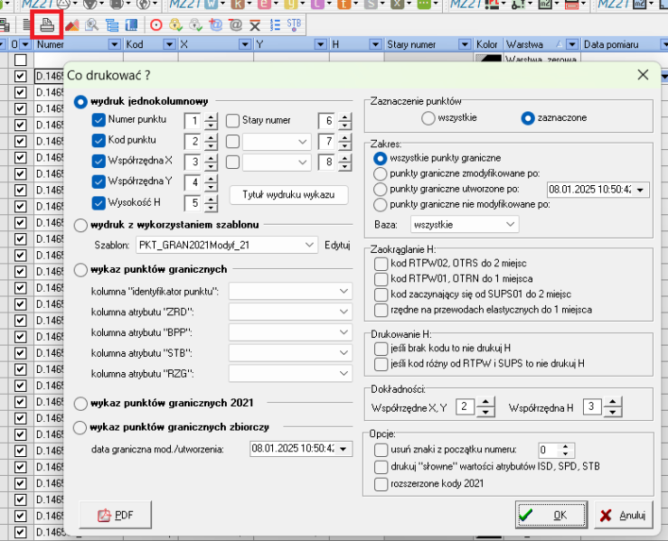Image resolution: width=668 pixels, height=541 pixels.
Task: Decrease the Współrzędna H precision spinner
Action: (613, 412)
